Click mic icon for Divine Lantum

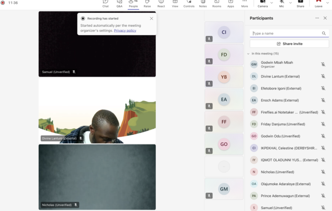click(x=323, y=76)
